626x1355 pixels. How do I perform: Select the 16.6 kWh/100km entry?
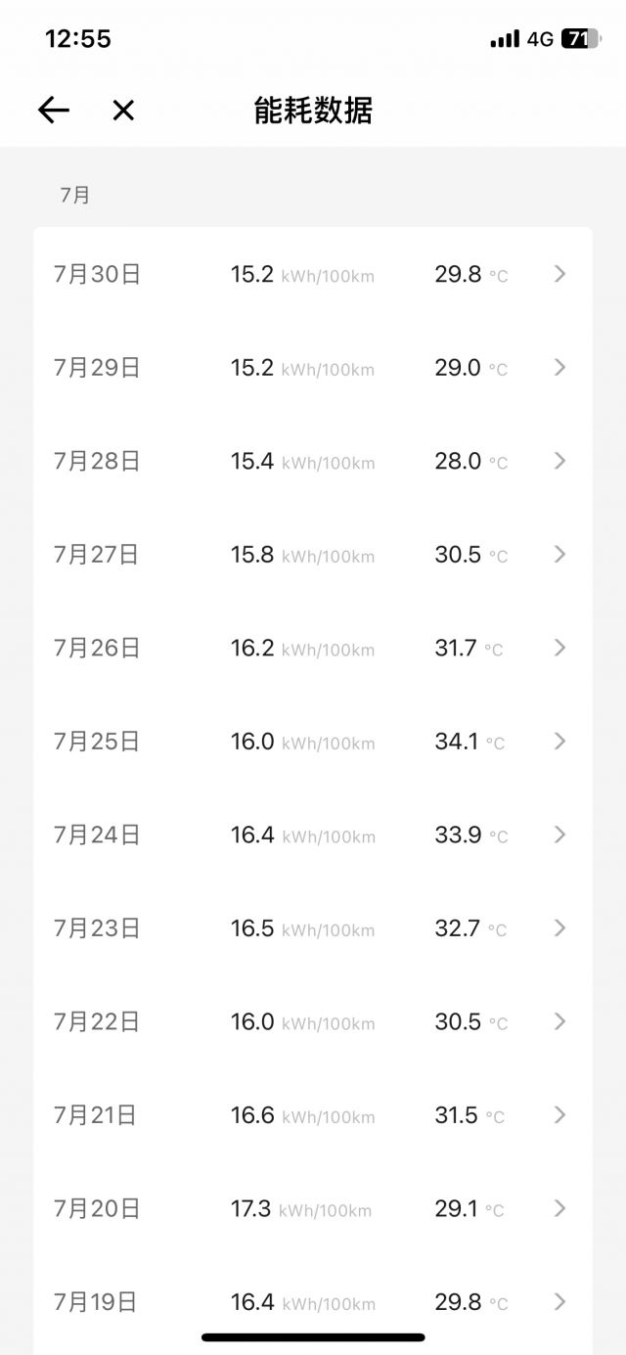[x=302, y=1115]
